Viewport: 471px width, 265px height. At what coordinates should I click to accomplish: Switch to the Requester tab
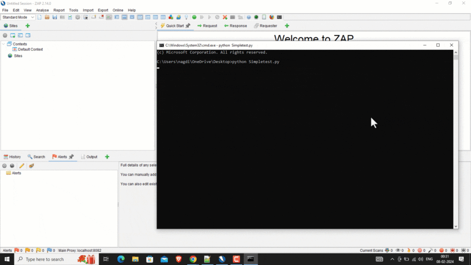(x=265, y=26)
